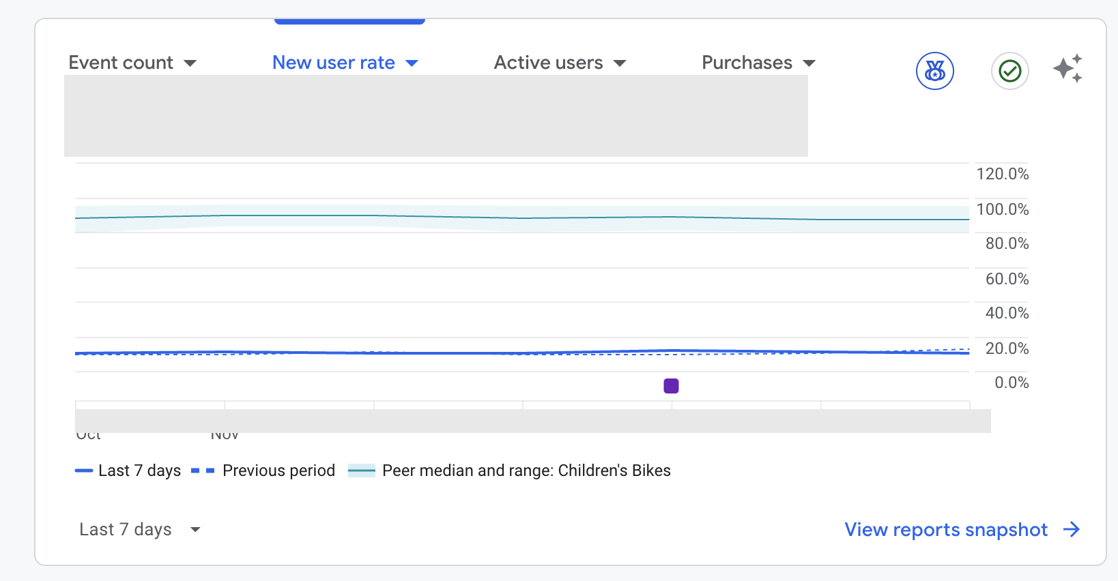This screenshot has height=581, width=1118.
Task: Click the Previous period legend entry
Action: [278, 471]
